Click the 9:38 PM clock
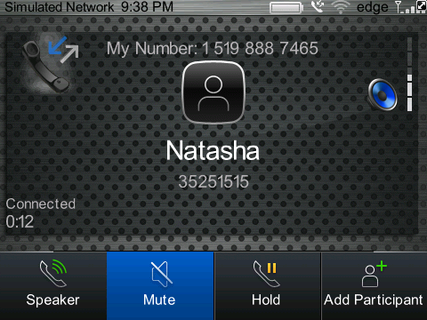This screenshot has height=320, width=427. [x=147, y=7]
